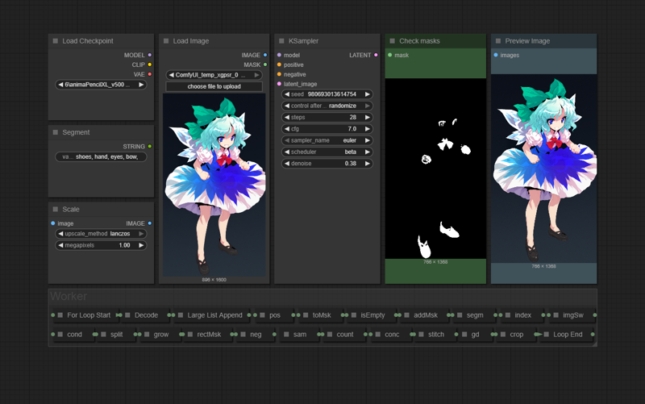Click the mask preview in Check masks
The image size is (645, 404).
click(435, 169)
